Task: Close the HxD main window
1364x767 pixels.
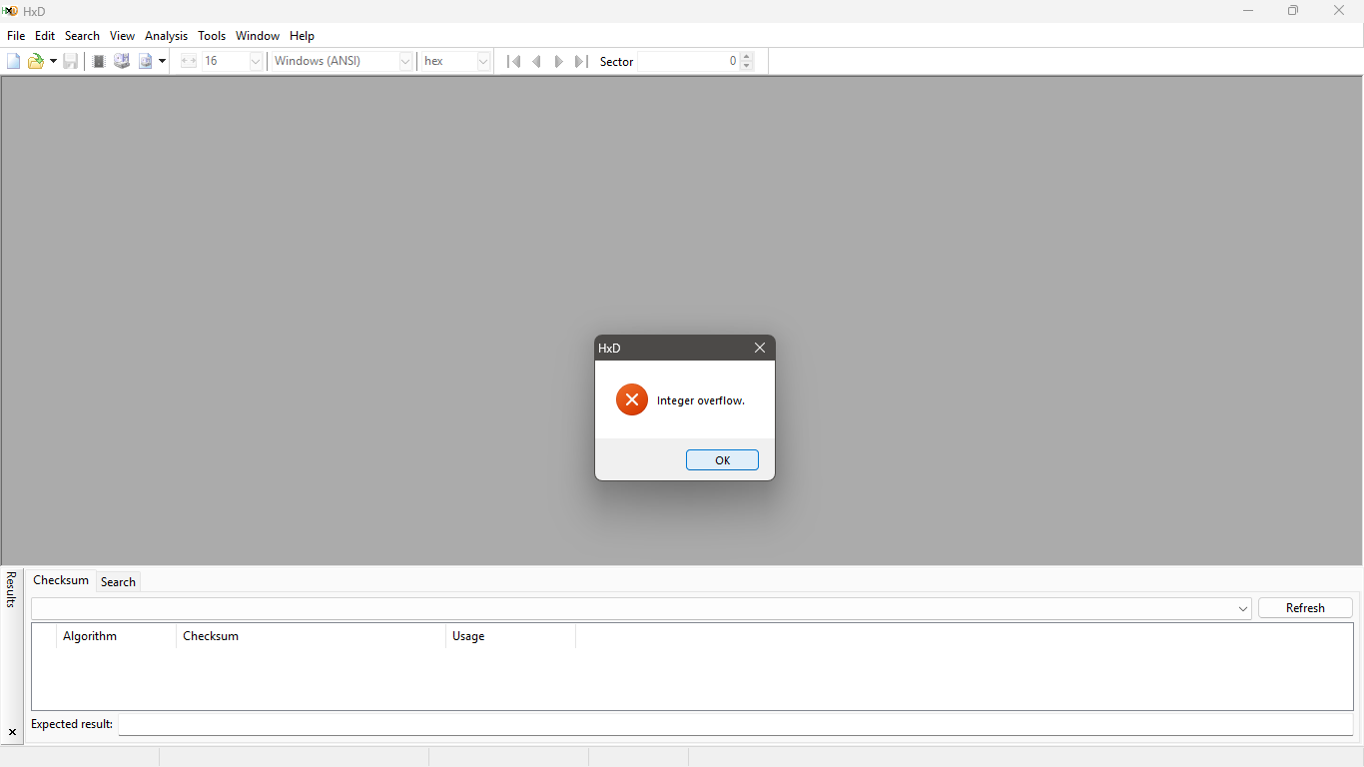Action: (x=1339, y=11)
